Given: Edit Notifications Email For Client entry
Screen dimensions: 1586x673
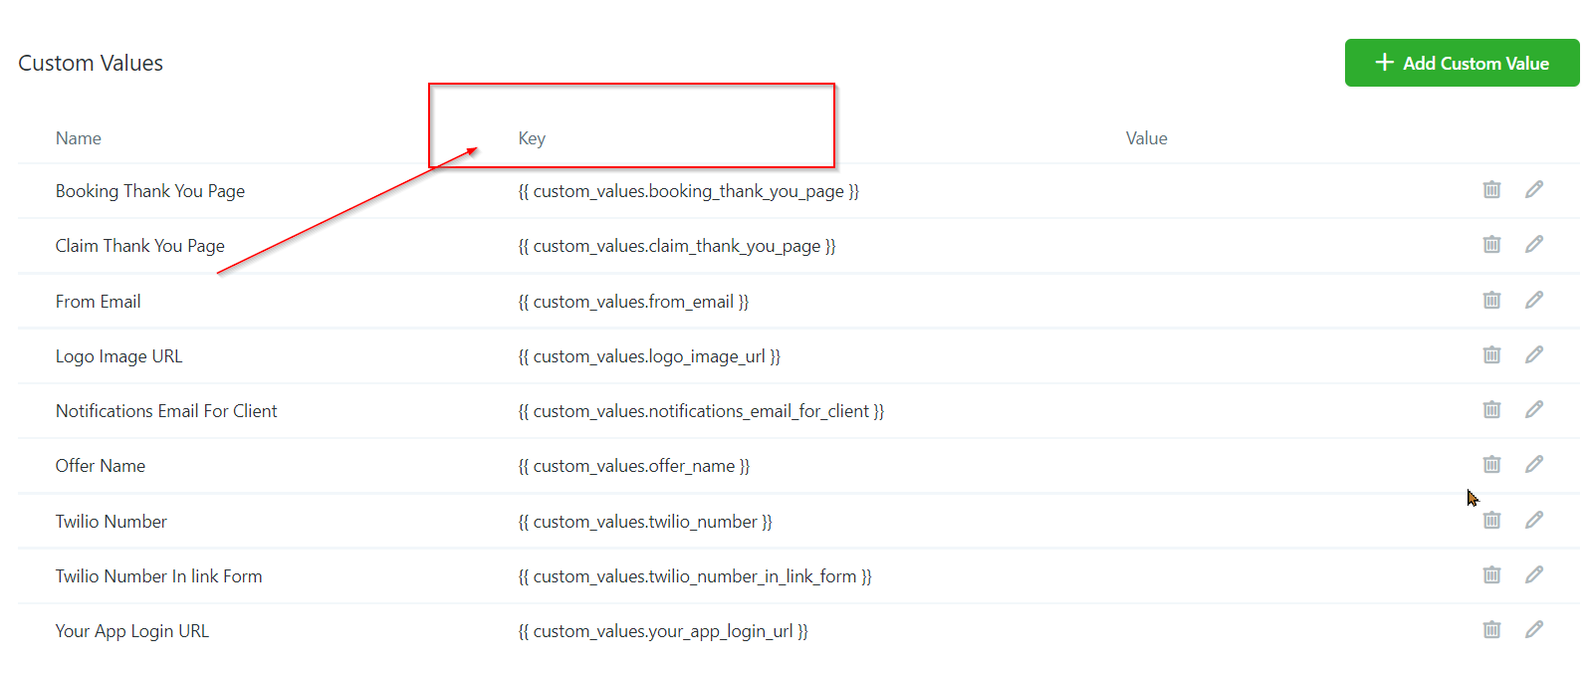Looking at the screenshot, I should click(x=1534, y=409).
